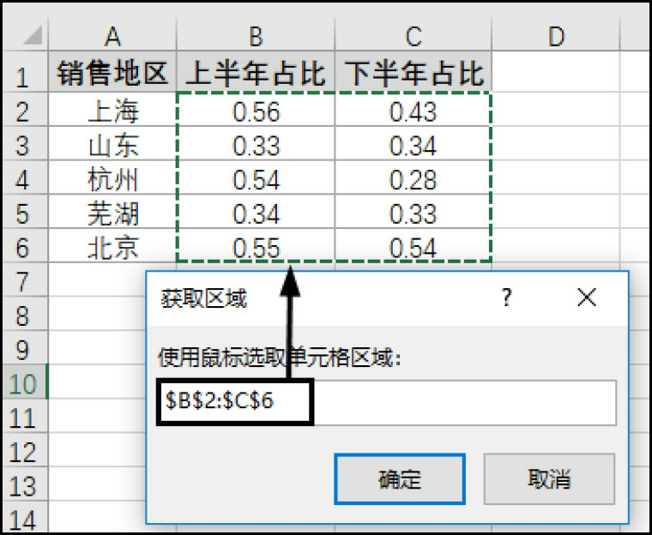
Task: Select column D header
Action: point(556,36)
